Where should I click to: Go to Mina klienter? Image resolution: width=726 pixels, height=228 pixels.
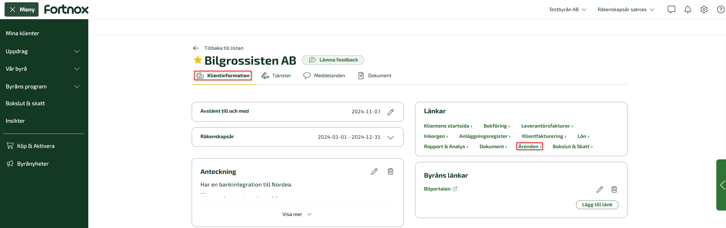click(23, 33)
